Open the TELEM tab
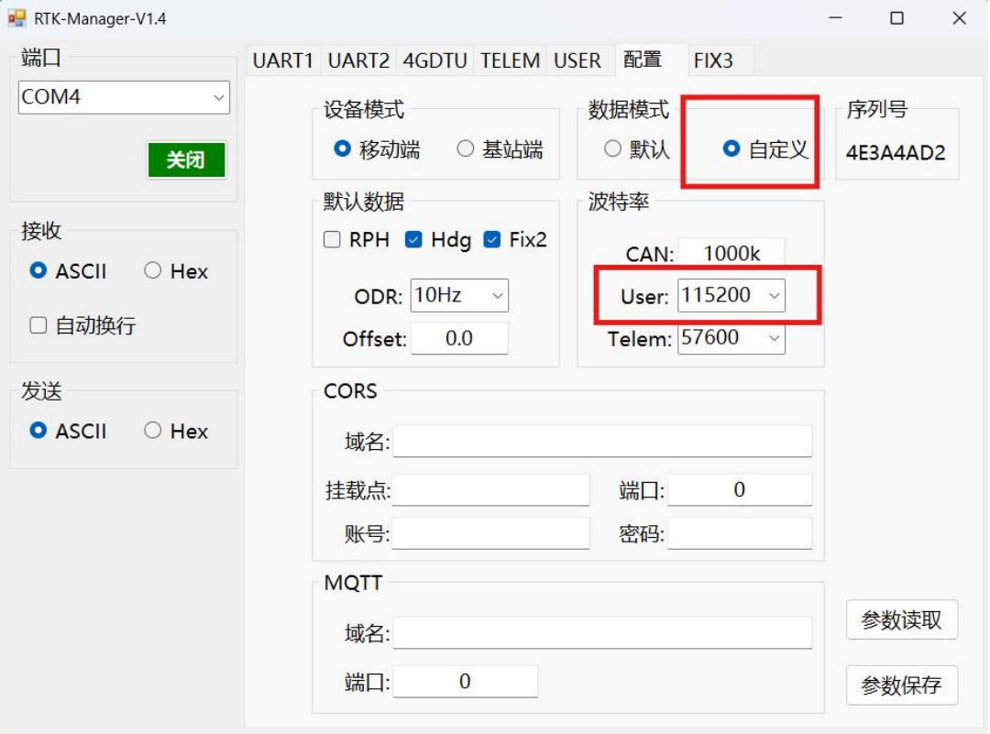Image resolution: width=990 pixels, height=734 pixels. tap(511, 60)
